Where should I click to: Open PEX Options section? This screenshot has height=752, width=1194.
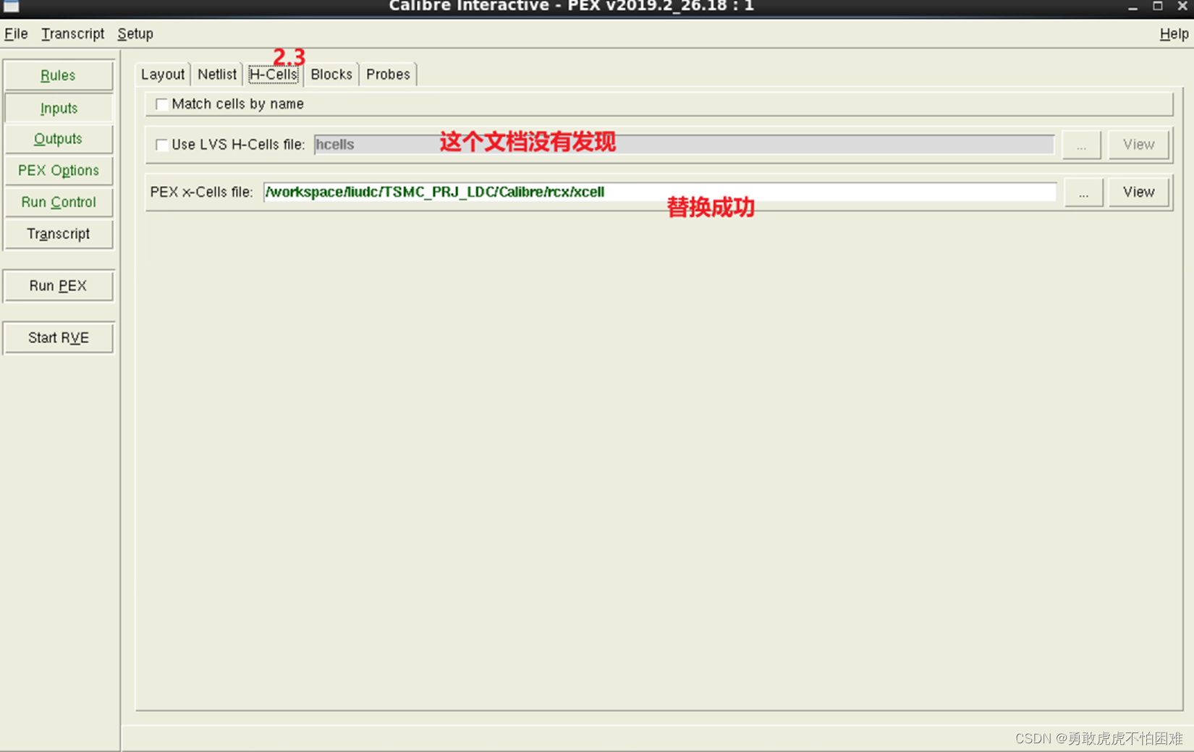tap(58, 170)
